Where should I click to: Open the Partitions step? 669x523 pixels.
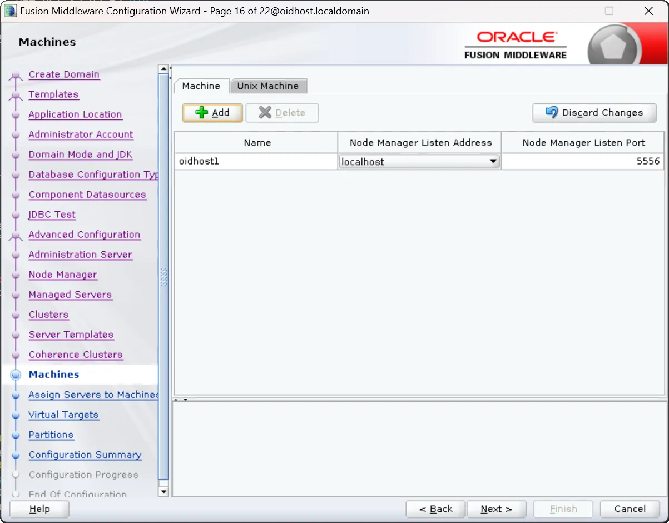(51, 435)
